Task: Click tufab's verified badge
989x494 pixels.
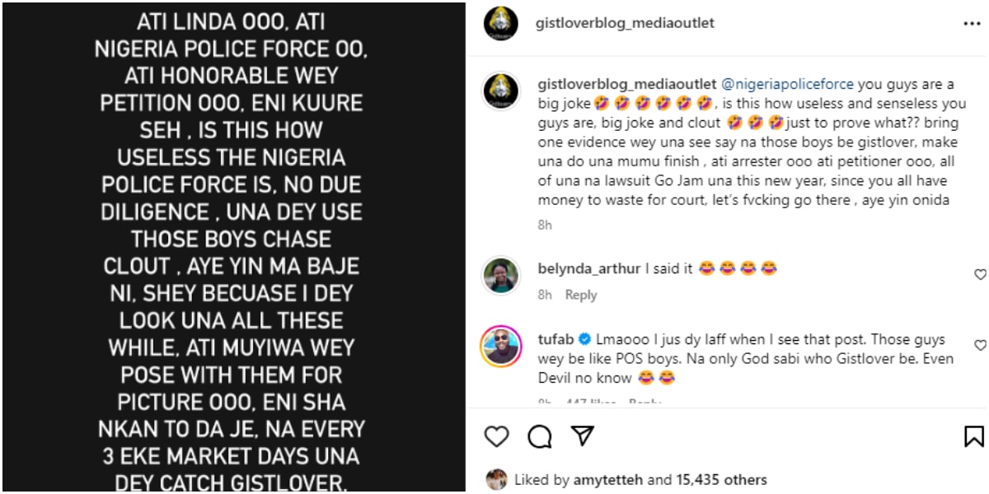Action: pos(584,339)
